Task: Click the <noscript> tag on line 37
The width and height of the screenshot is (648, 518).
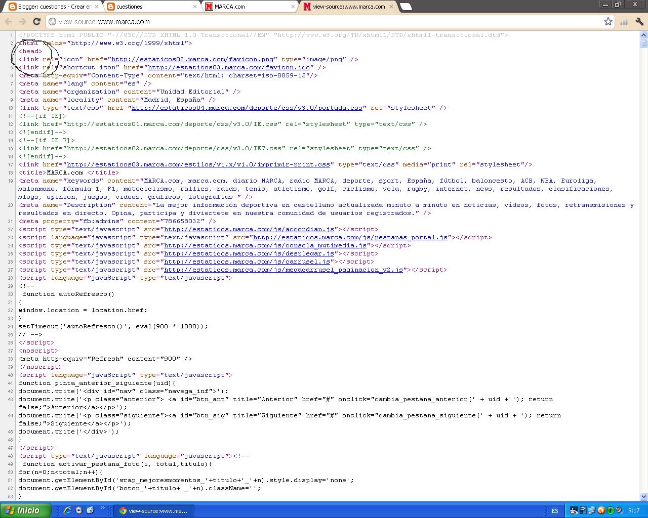Action: [38, 351]
